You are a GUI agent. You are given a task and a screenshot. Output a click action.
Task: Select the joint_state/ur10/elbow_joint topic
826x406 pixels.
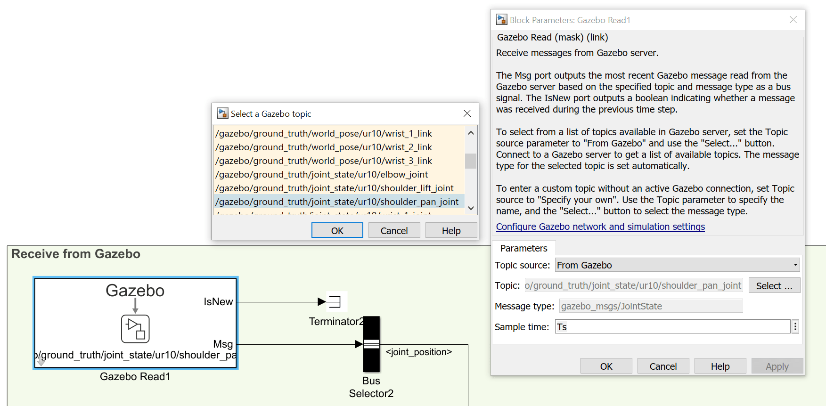339,174
